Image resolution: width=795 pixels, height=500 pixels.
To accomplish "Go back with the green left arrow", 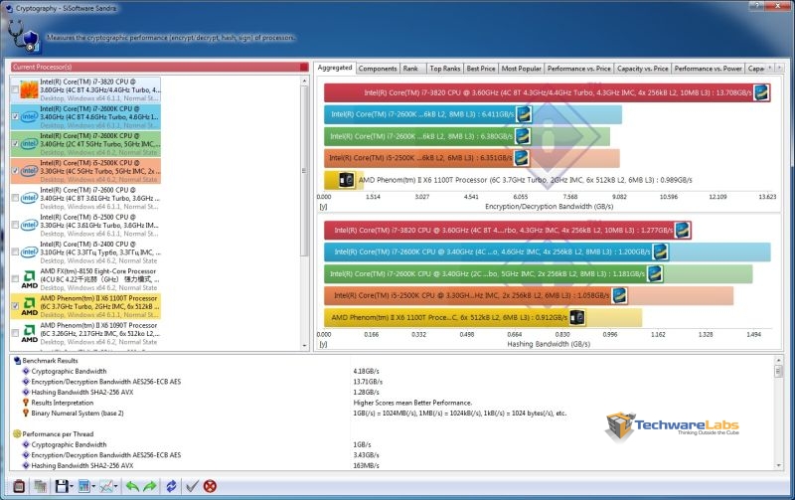I will (x=132, y=486).
